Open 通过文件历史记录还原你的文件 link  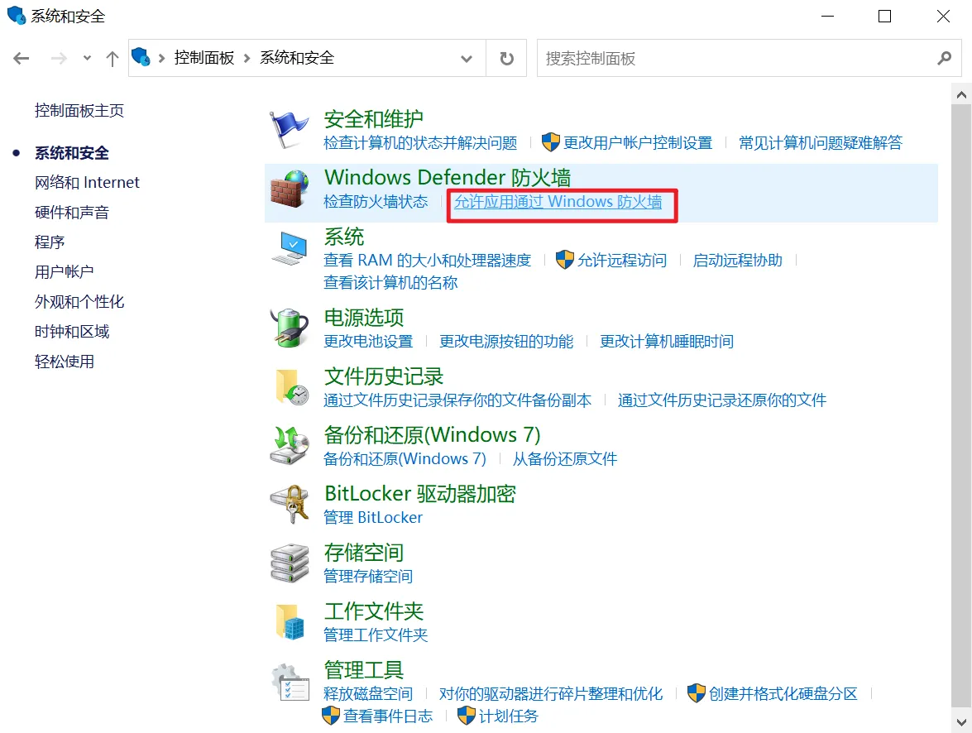tap(721, 400)
